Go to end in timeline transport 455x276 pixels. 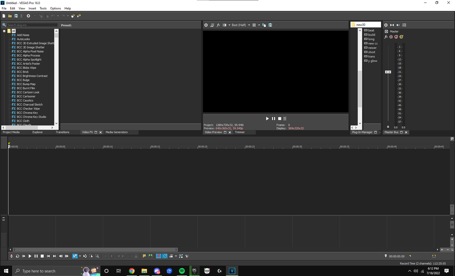point(54,256)
